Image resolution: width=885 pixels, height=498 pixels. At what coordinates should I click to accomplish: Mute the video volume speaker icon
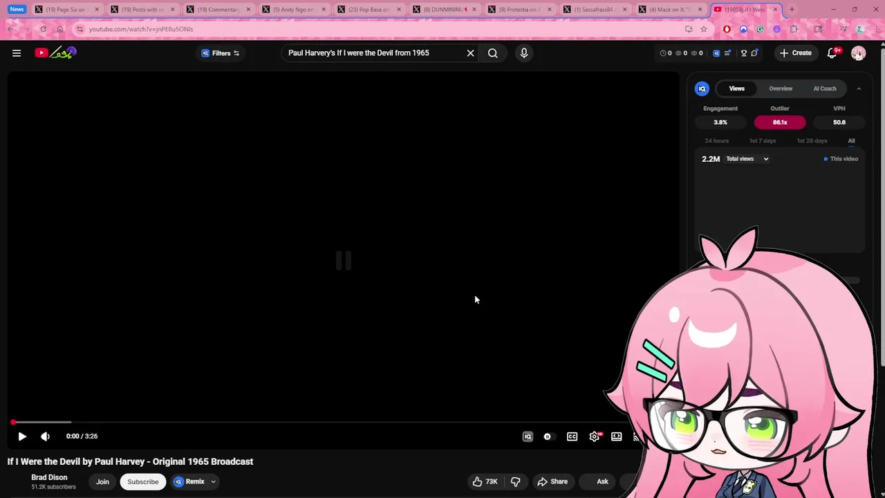[x=45, y=436]
